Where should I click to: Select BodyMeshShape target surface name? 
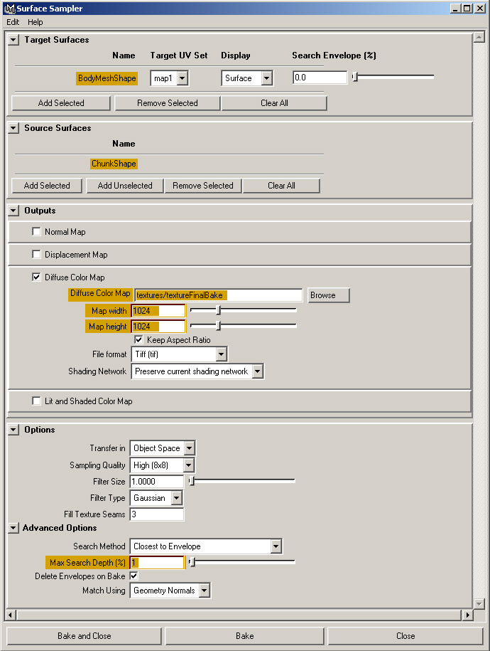(107, 78)
